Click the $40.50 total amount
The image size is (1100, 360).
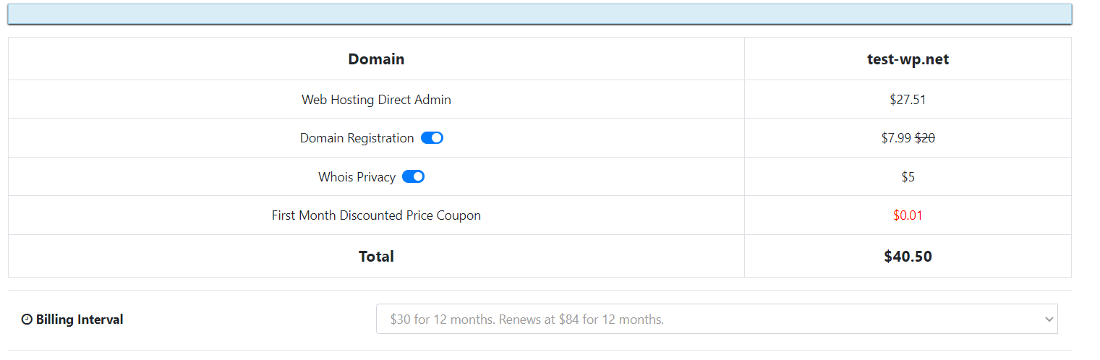click(x=908, y=256)
